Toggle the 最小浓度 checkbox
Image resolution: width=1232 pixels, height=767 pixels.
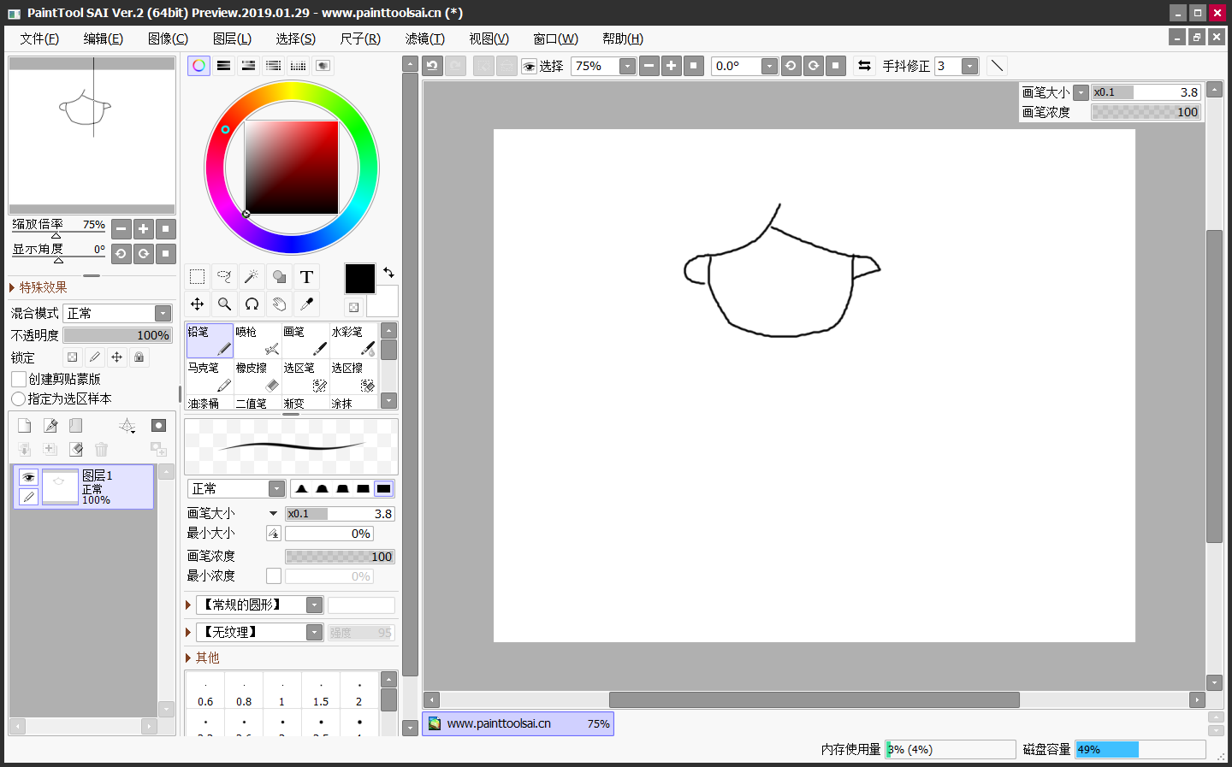tap(274, 576)
